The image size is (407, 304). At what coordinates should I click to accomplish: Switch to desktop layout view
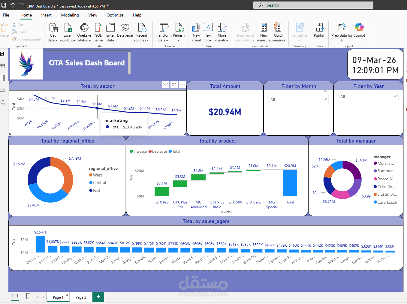coord(15,296)
